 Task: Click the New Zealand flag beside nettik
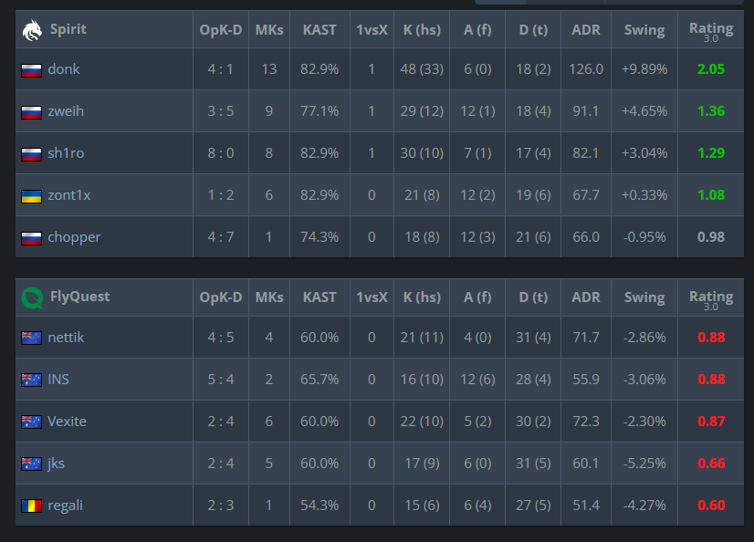(31, 339)
